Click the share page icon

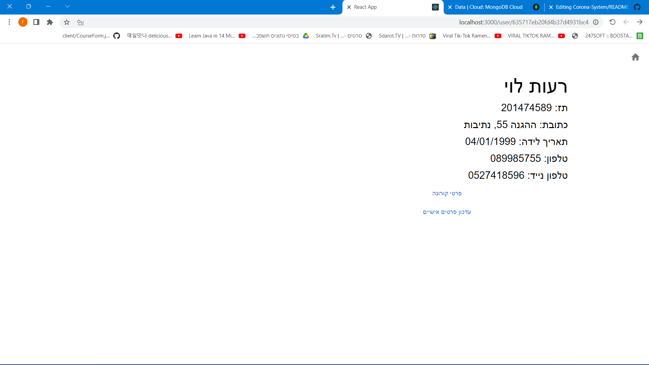[x=80, y=22]
